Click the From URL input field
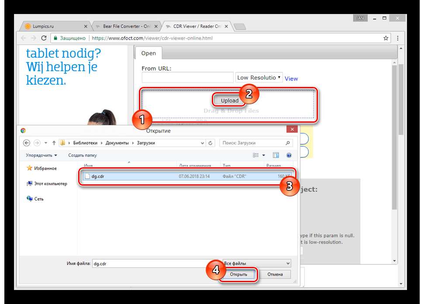421x304 pixels. pos(187,78)
